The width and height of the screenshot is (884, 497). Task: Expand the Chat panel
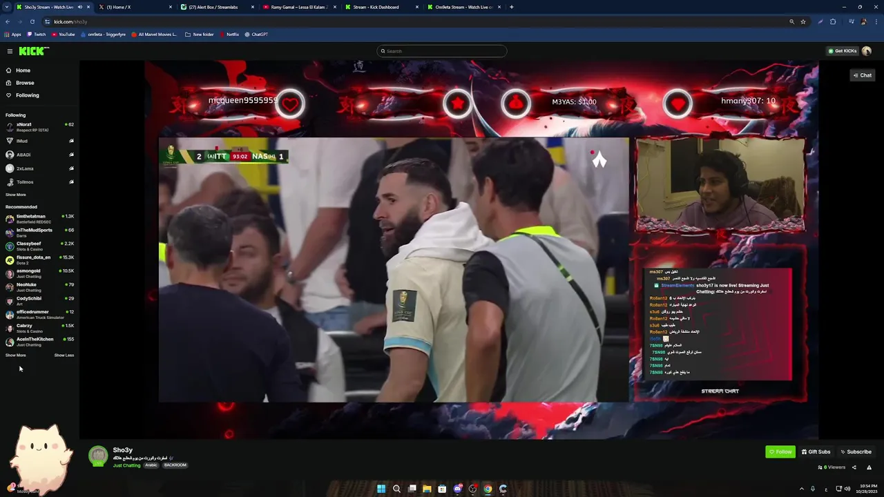coord(862,75)
